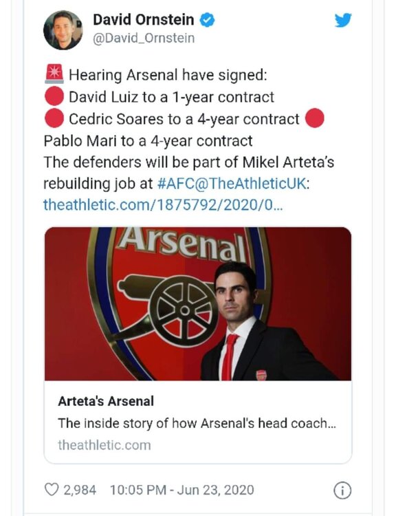
Task: Open the Arsenal crest preview image
Action: point(198,303)
